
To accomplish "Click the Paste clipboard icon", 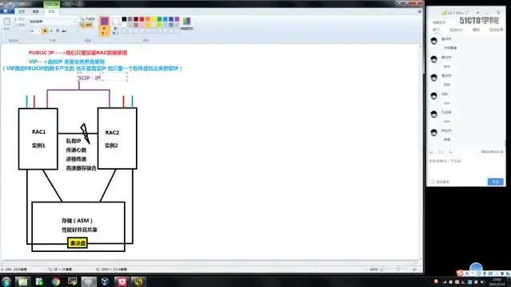I will click(x=7, y=23).
